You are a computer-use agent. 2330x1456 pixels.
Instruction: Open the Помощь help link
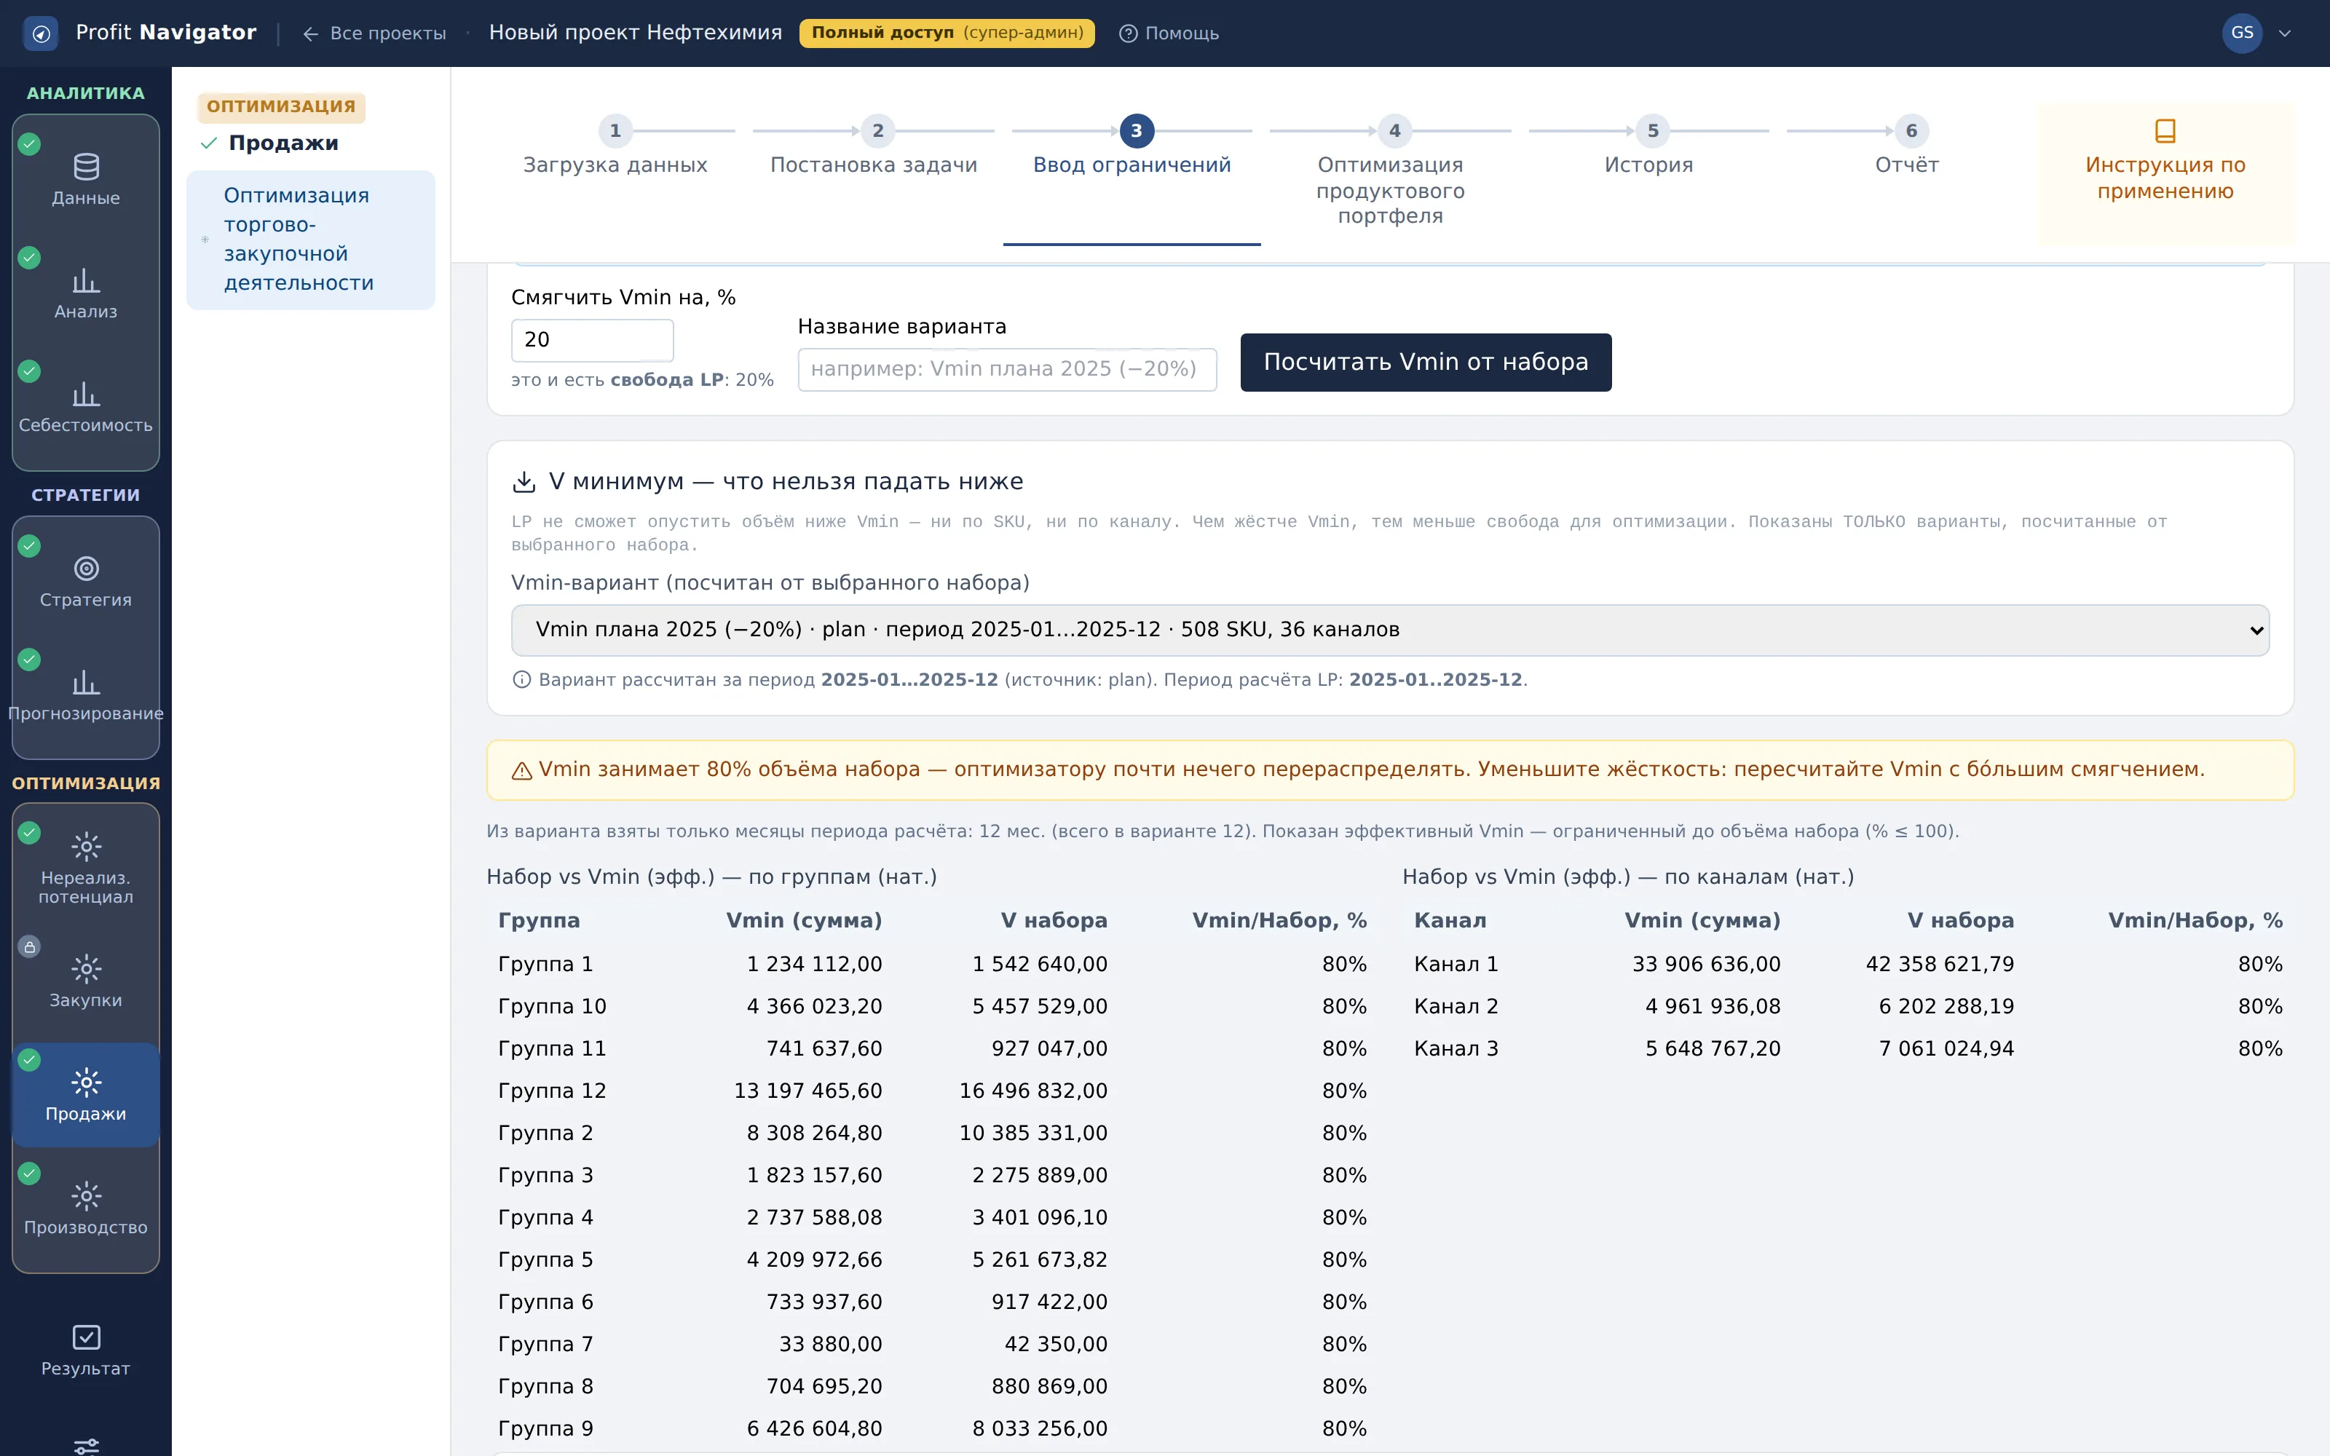(1169, 33)
